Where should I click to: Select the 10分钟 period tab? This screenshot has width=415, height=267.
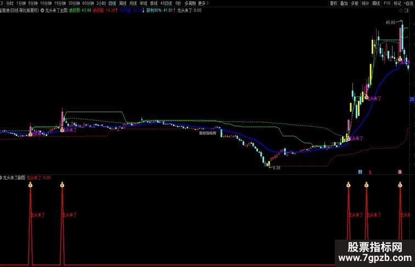pyautogui.click(x=46, y=3)
